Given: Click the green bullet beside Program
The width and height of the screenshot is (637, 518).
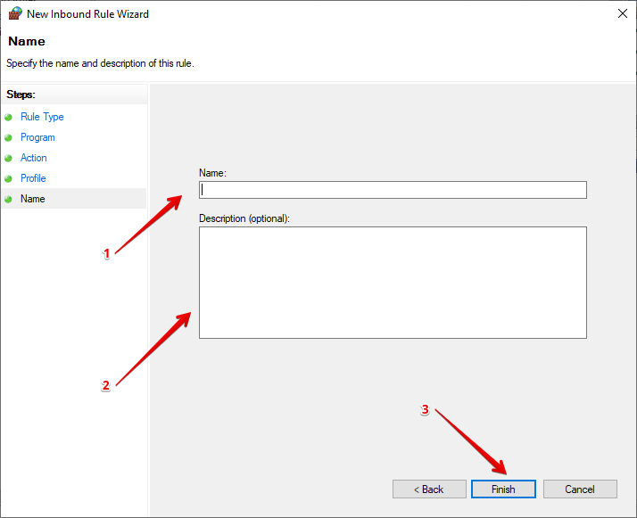Looking at the screenshot, I should [x=8, y=137].
